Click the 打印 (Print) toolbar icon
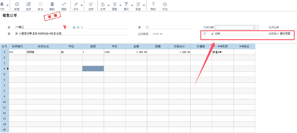Image resolution: width=297 pixels, height=133 pixels. (x=2, y=5)
